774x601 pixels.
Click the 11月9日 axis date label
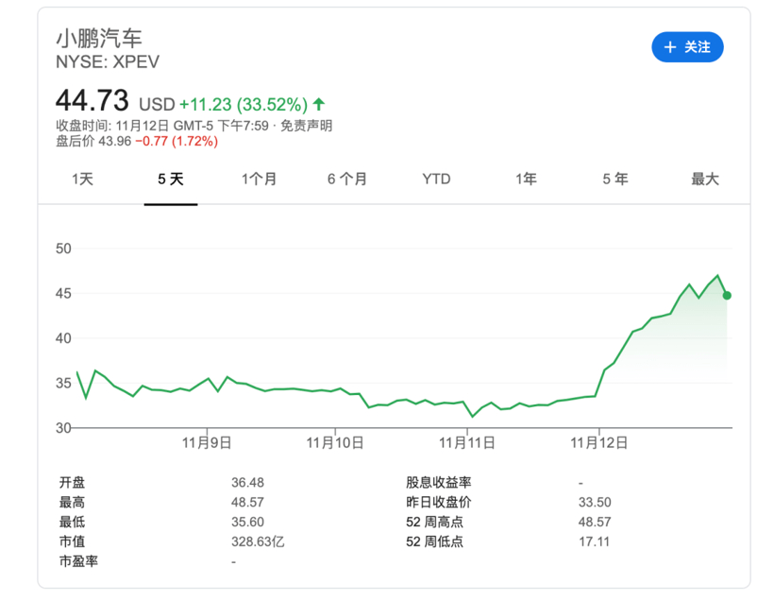click(x=207, y=442)
